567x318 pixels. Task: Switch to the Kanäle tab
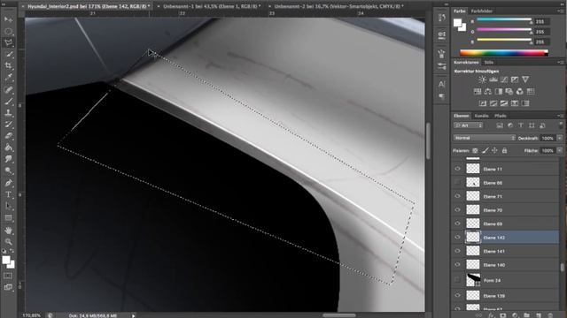[x=482, y=116]
